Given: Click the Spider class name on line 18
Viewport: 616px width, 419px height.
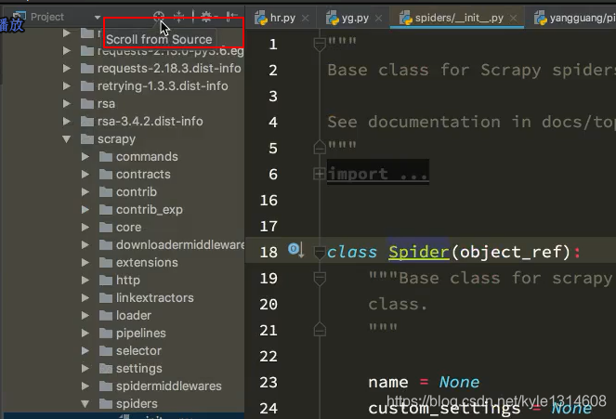Looking at the screenshot, I should point(419,252).
